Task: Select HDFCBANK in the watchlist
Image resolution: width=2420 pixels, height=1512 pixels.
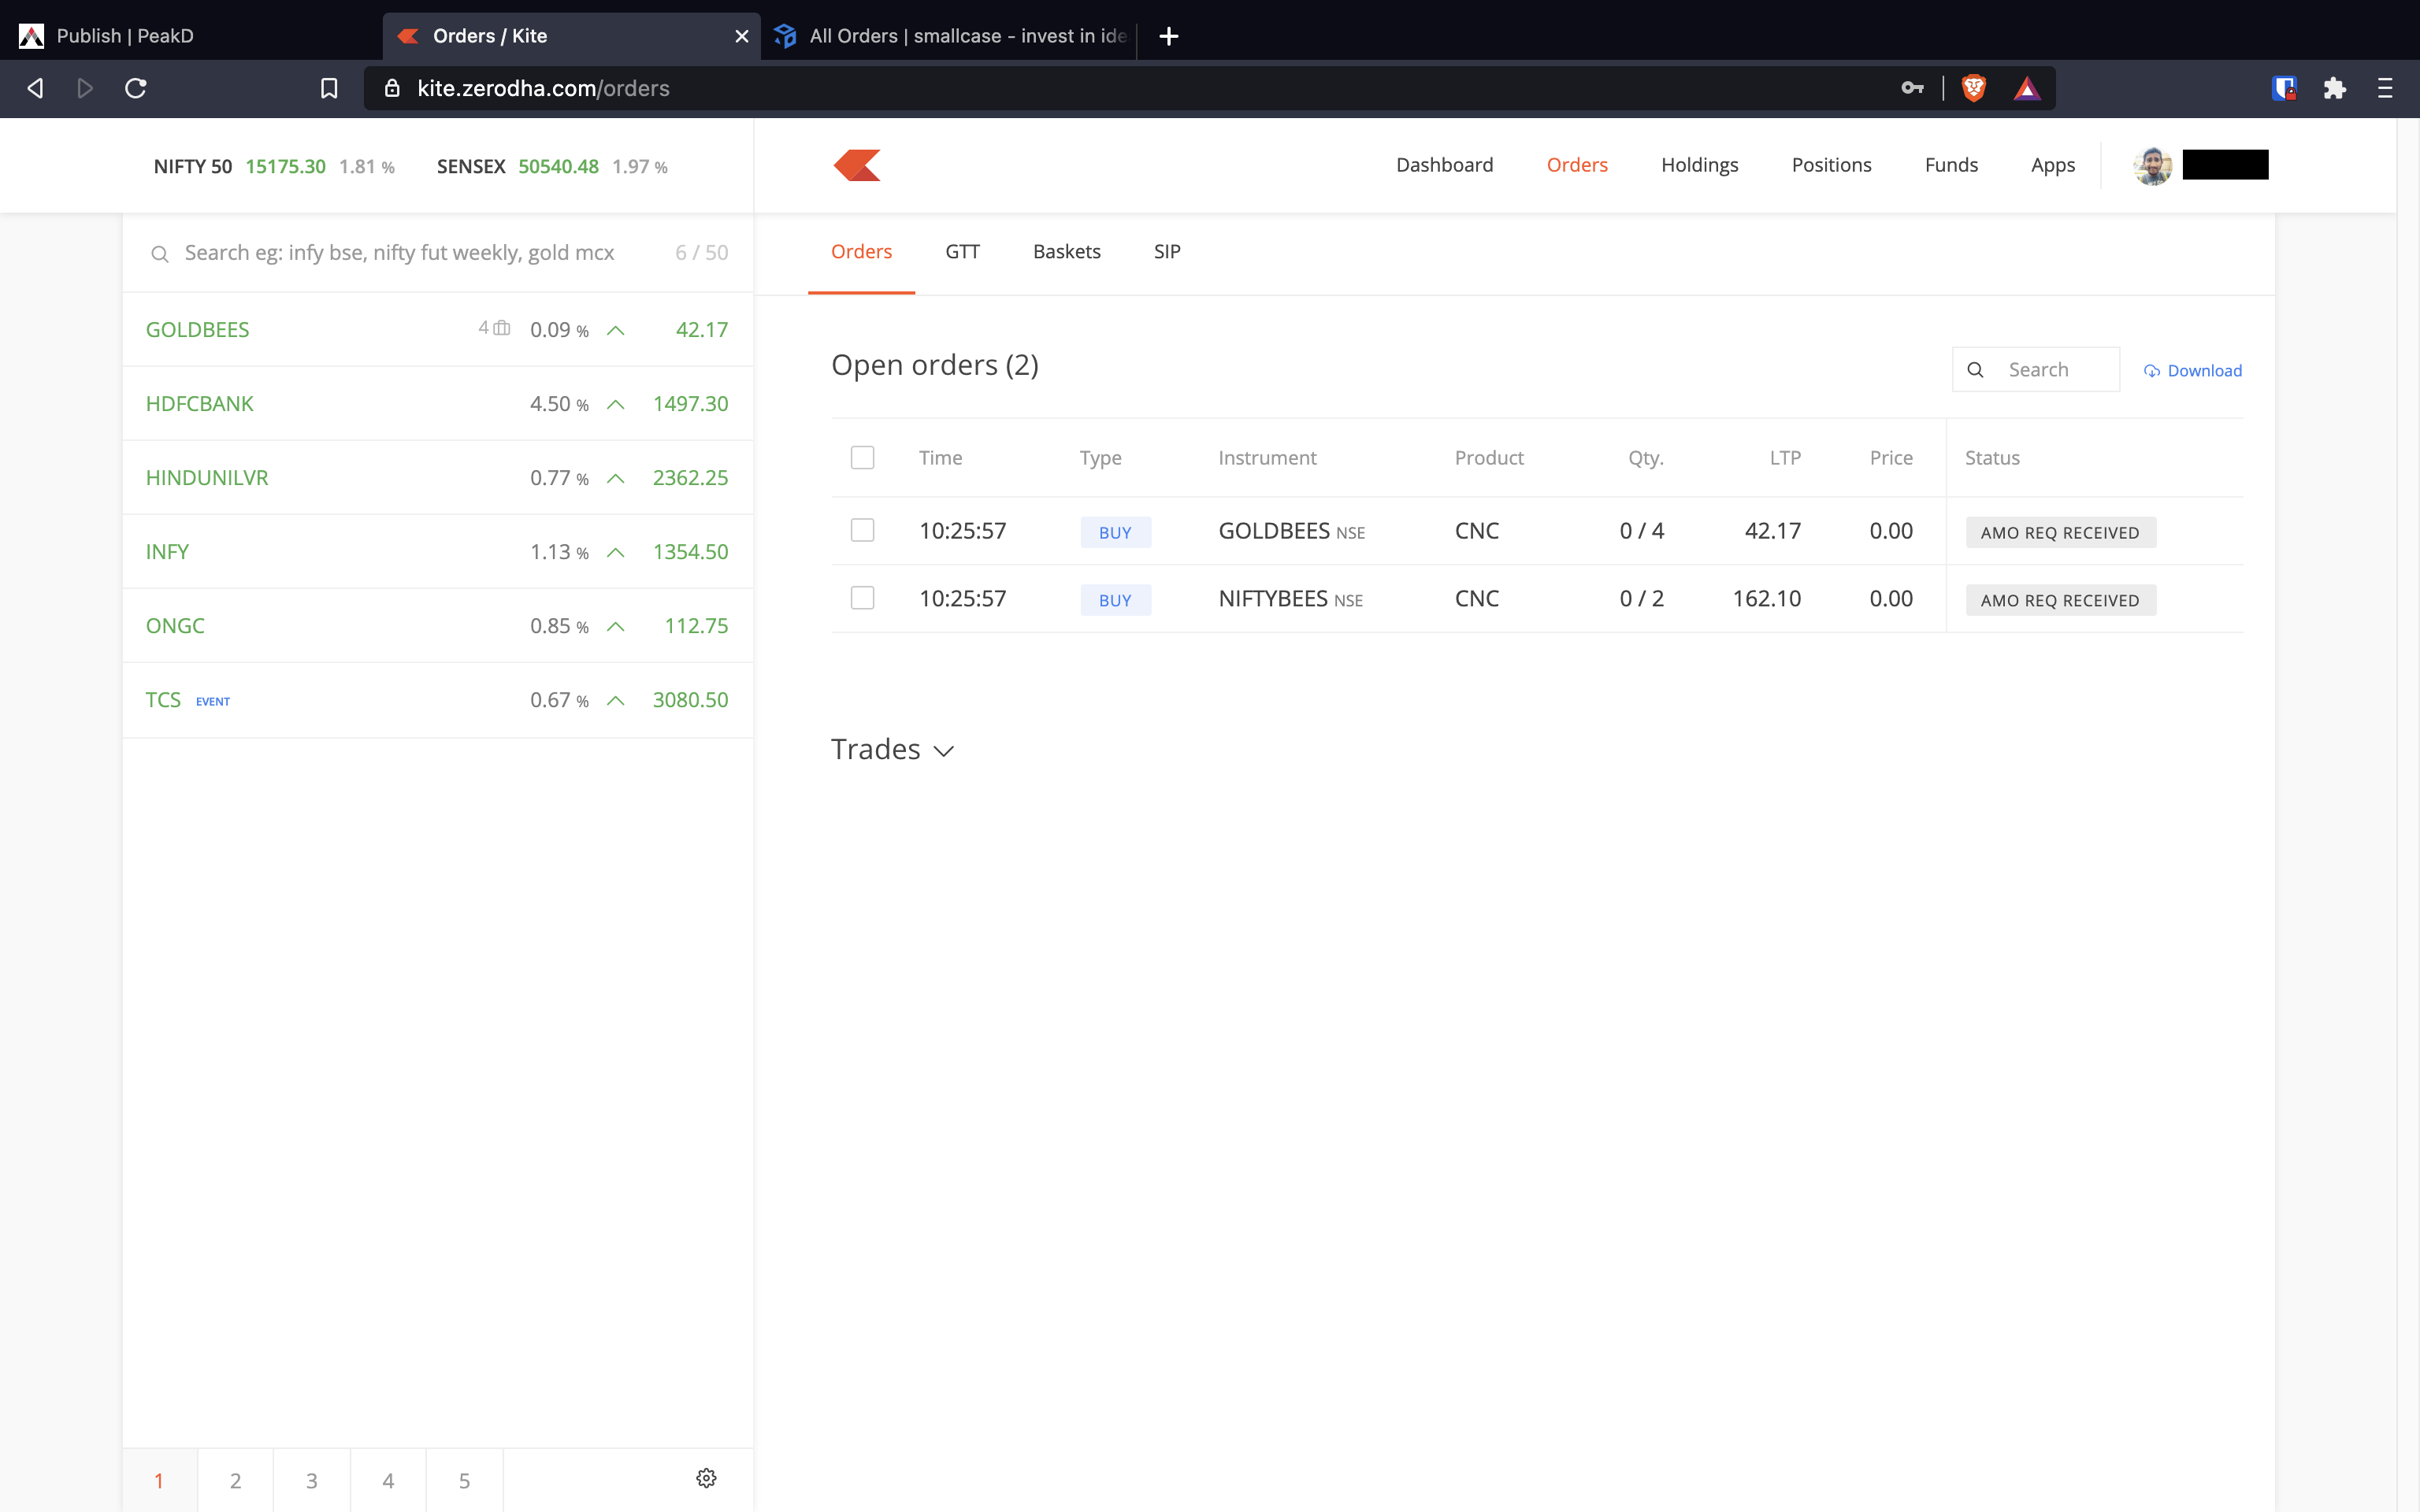Action: click(437, 403)
